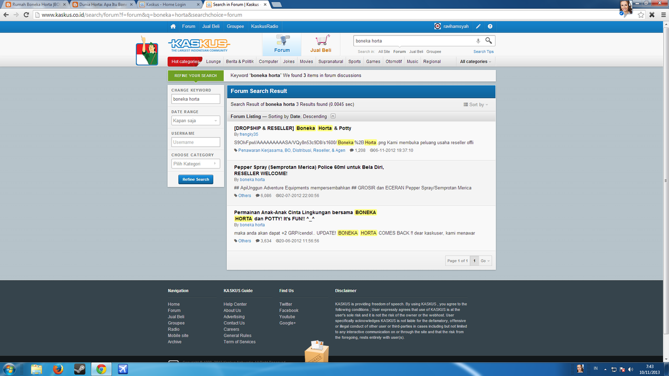
Task: Collapse the Forum Listing section
Action: (333, 116)
